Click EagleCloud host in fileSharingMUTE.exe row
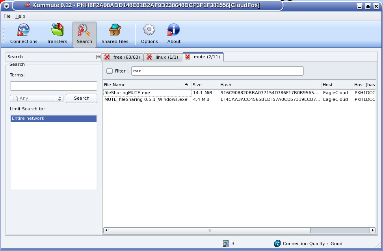383x251 pixels. tap(335, 93)
